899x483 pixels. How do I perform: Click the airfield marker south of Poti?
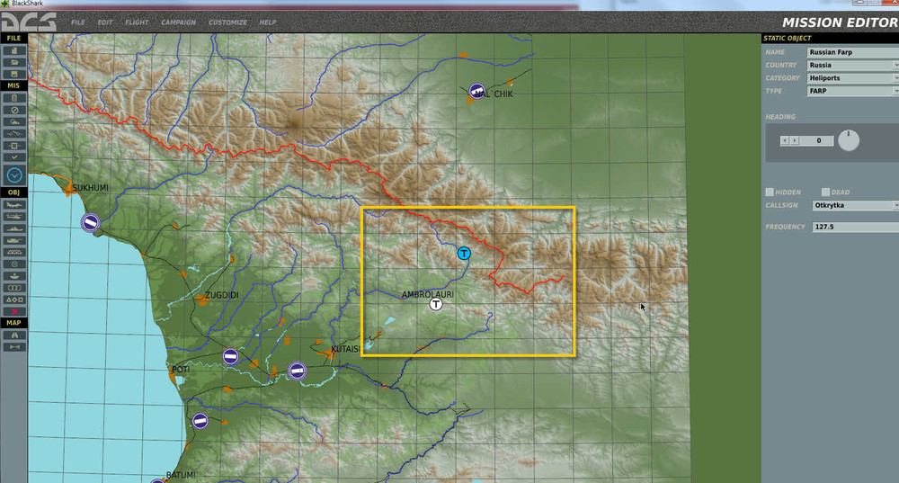tap(200, 421)
